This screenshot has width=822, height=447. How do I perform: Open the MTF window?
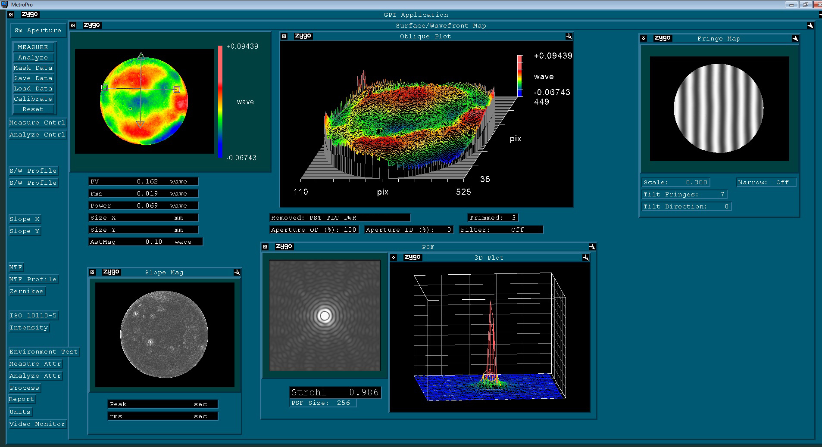(x=16, y=267)
